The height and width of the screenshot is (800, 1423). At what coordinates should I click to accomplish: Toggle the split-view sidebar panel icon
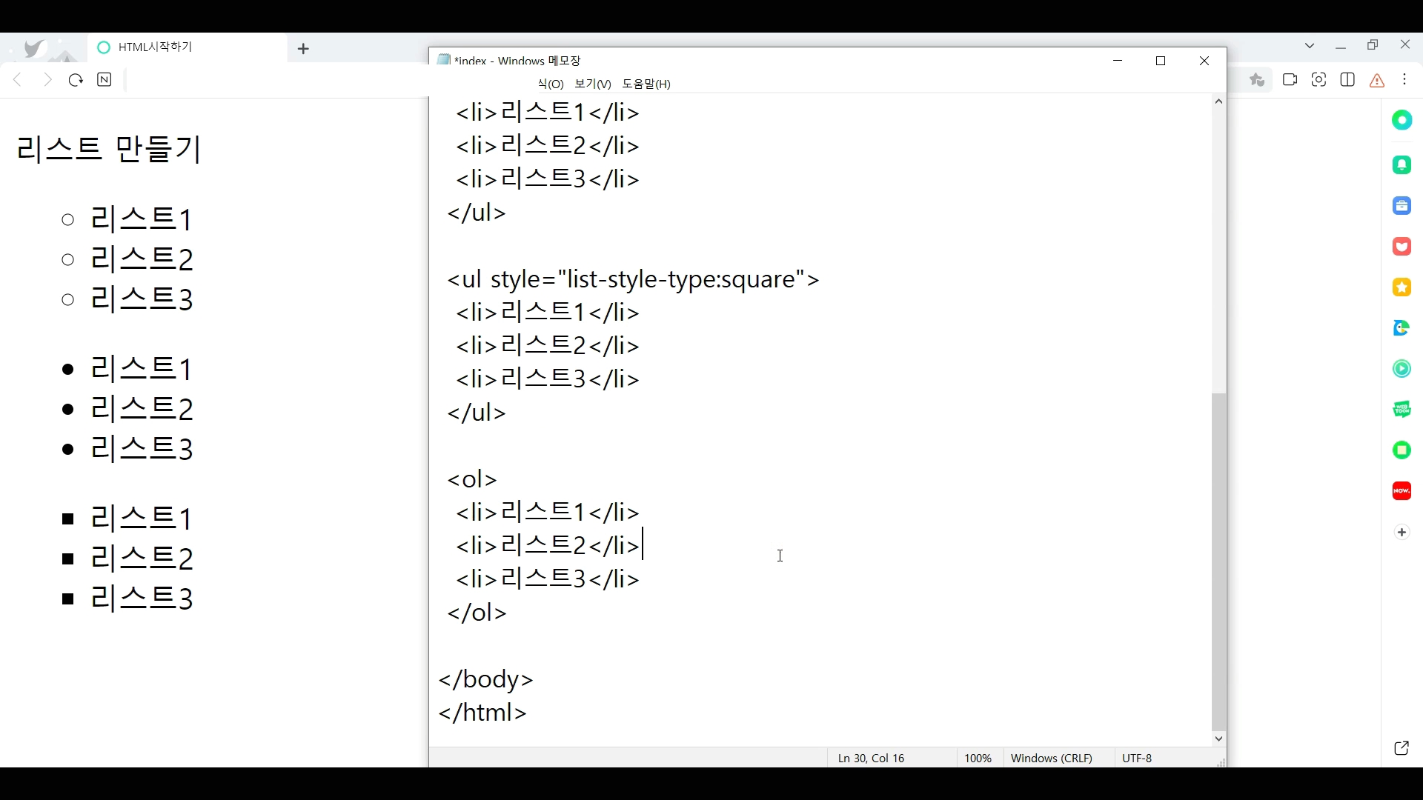(1347, 80)
